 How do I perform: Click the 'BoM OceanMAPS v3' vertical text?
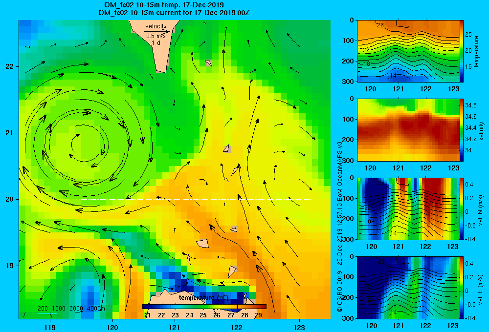click(340, 168)
